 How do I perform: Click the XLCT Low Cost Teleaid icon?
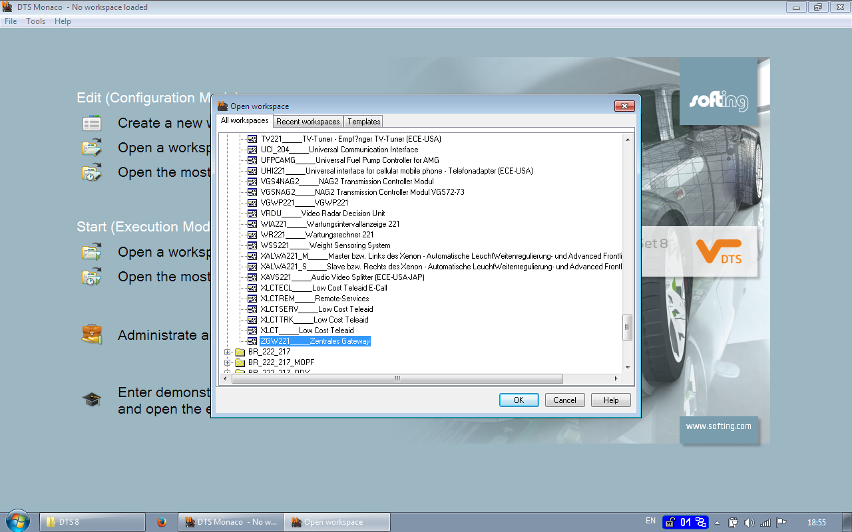tap(252, 331)
